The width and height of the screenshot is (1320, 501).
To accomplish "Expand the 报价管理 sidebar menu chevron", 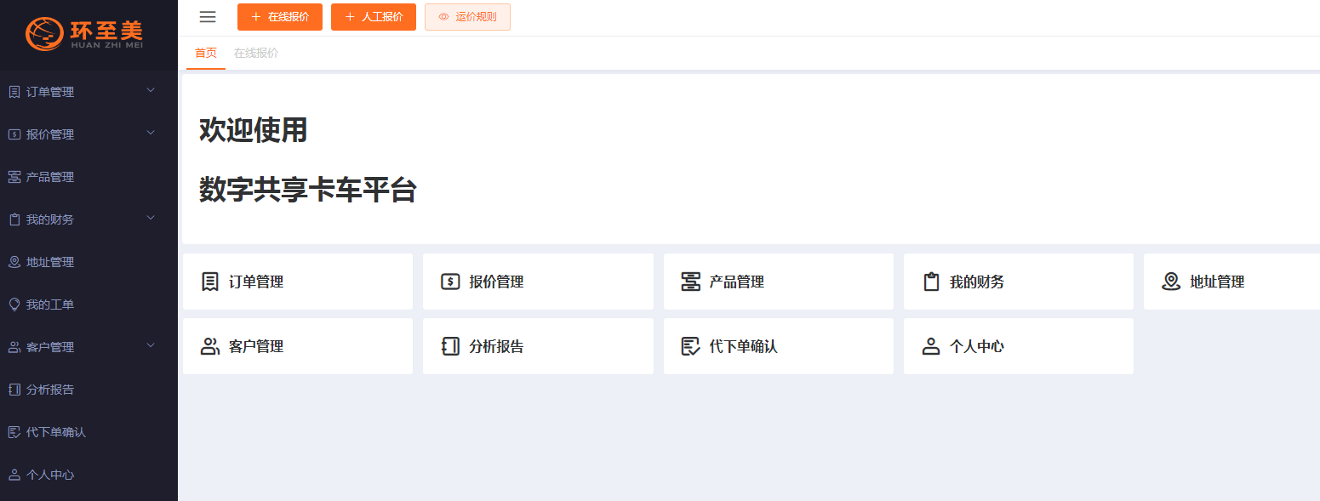I will coord(151,133).
